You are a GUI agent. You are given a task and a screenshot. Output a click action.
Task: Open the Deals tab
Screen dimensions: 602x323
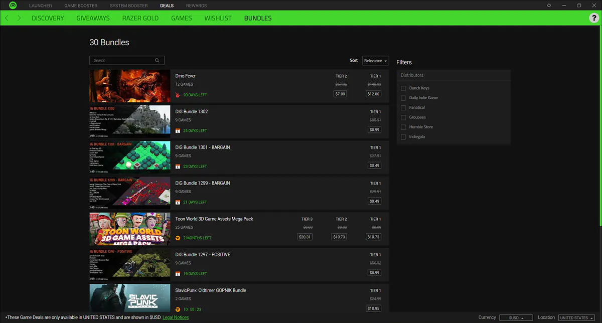(167, 6)
